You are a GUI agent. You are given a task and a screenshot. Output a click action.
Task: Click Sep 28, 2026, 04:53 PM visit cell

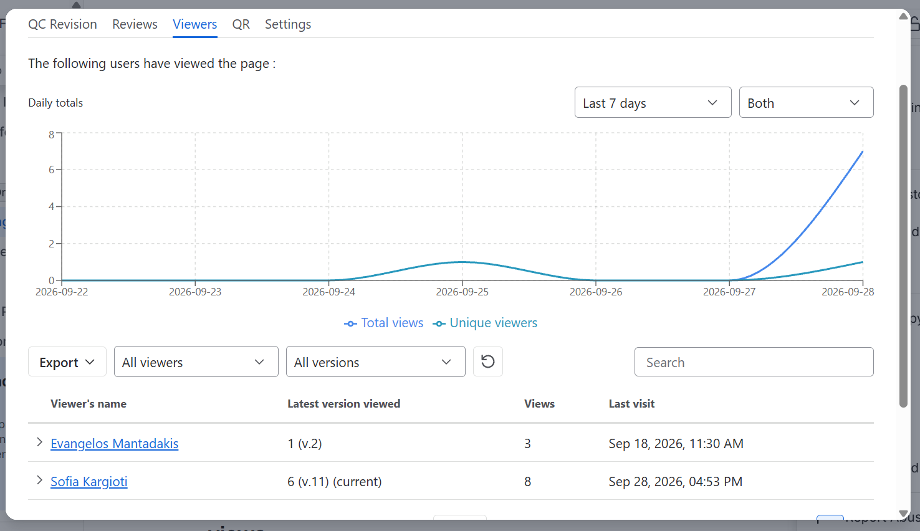676,482
